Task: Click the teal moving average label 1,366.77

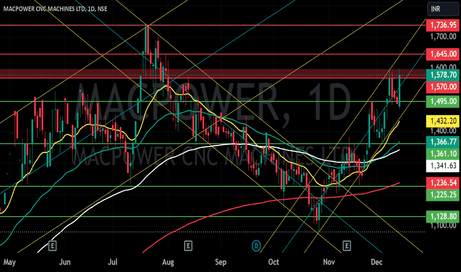Action: pyautogui.click(x=443, y=142)
